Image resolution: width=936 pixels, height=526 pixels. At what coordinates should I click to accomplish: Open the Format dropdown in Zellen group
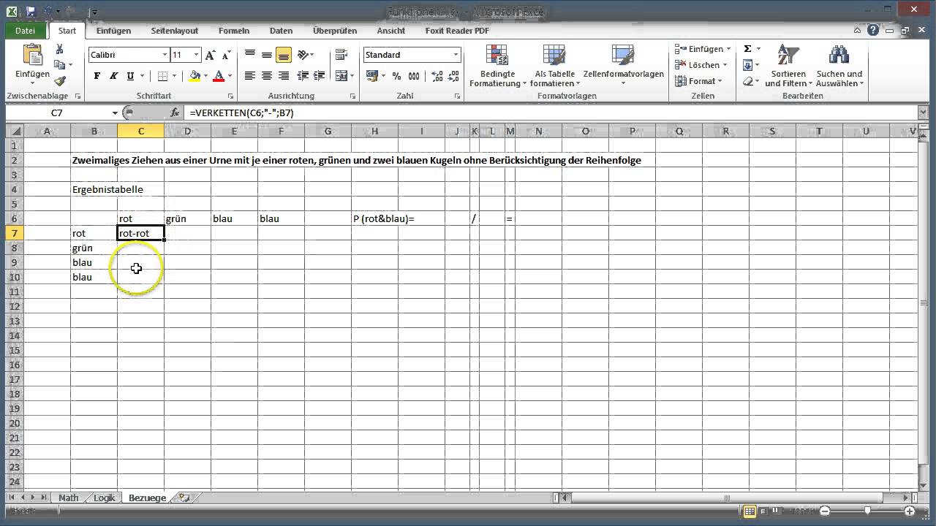(699, 81)
